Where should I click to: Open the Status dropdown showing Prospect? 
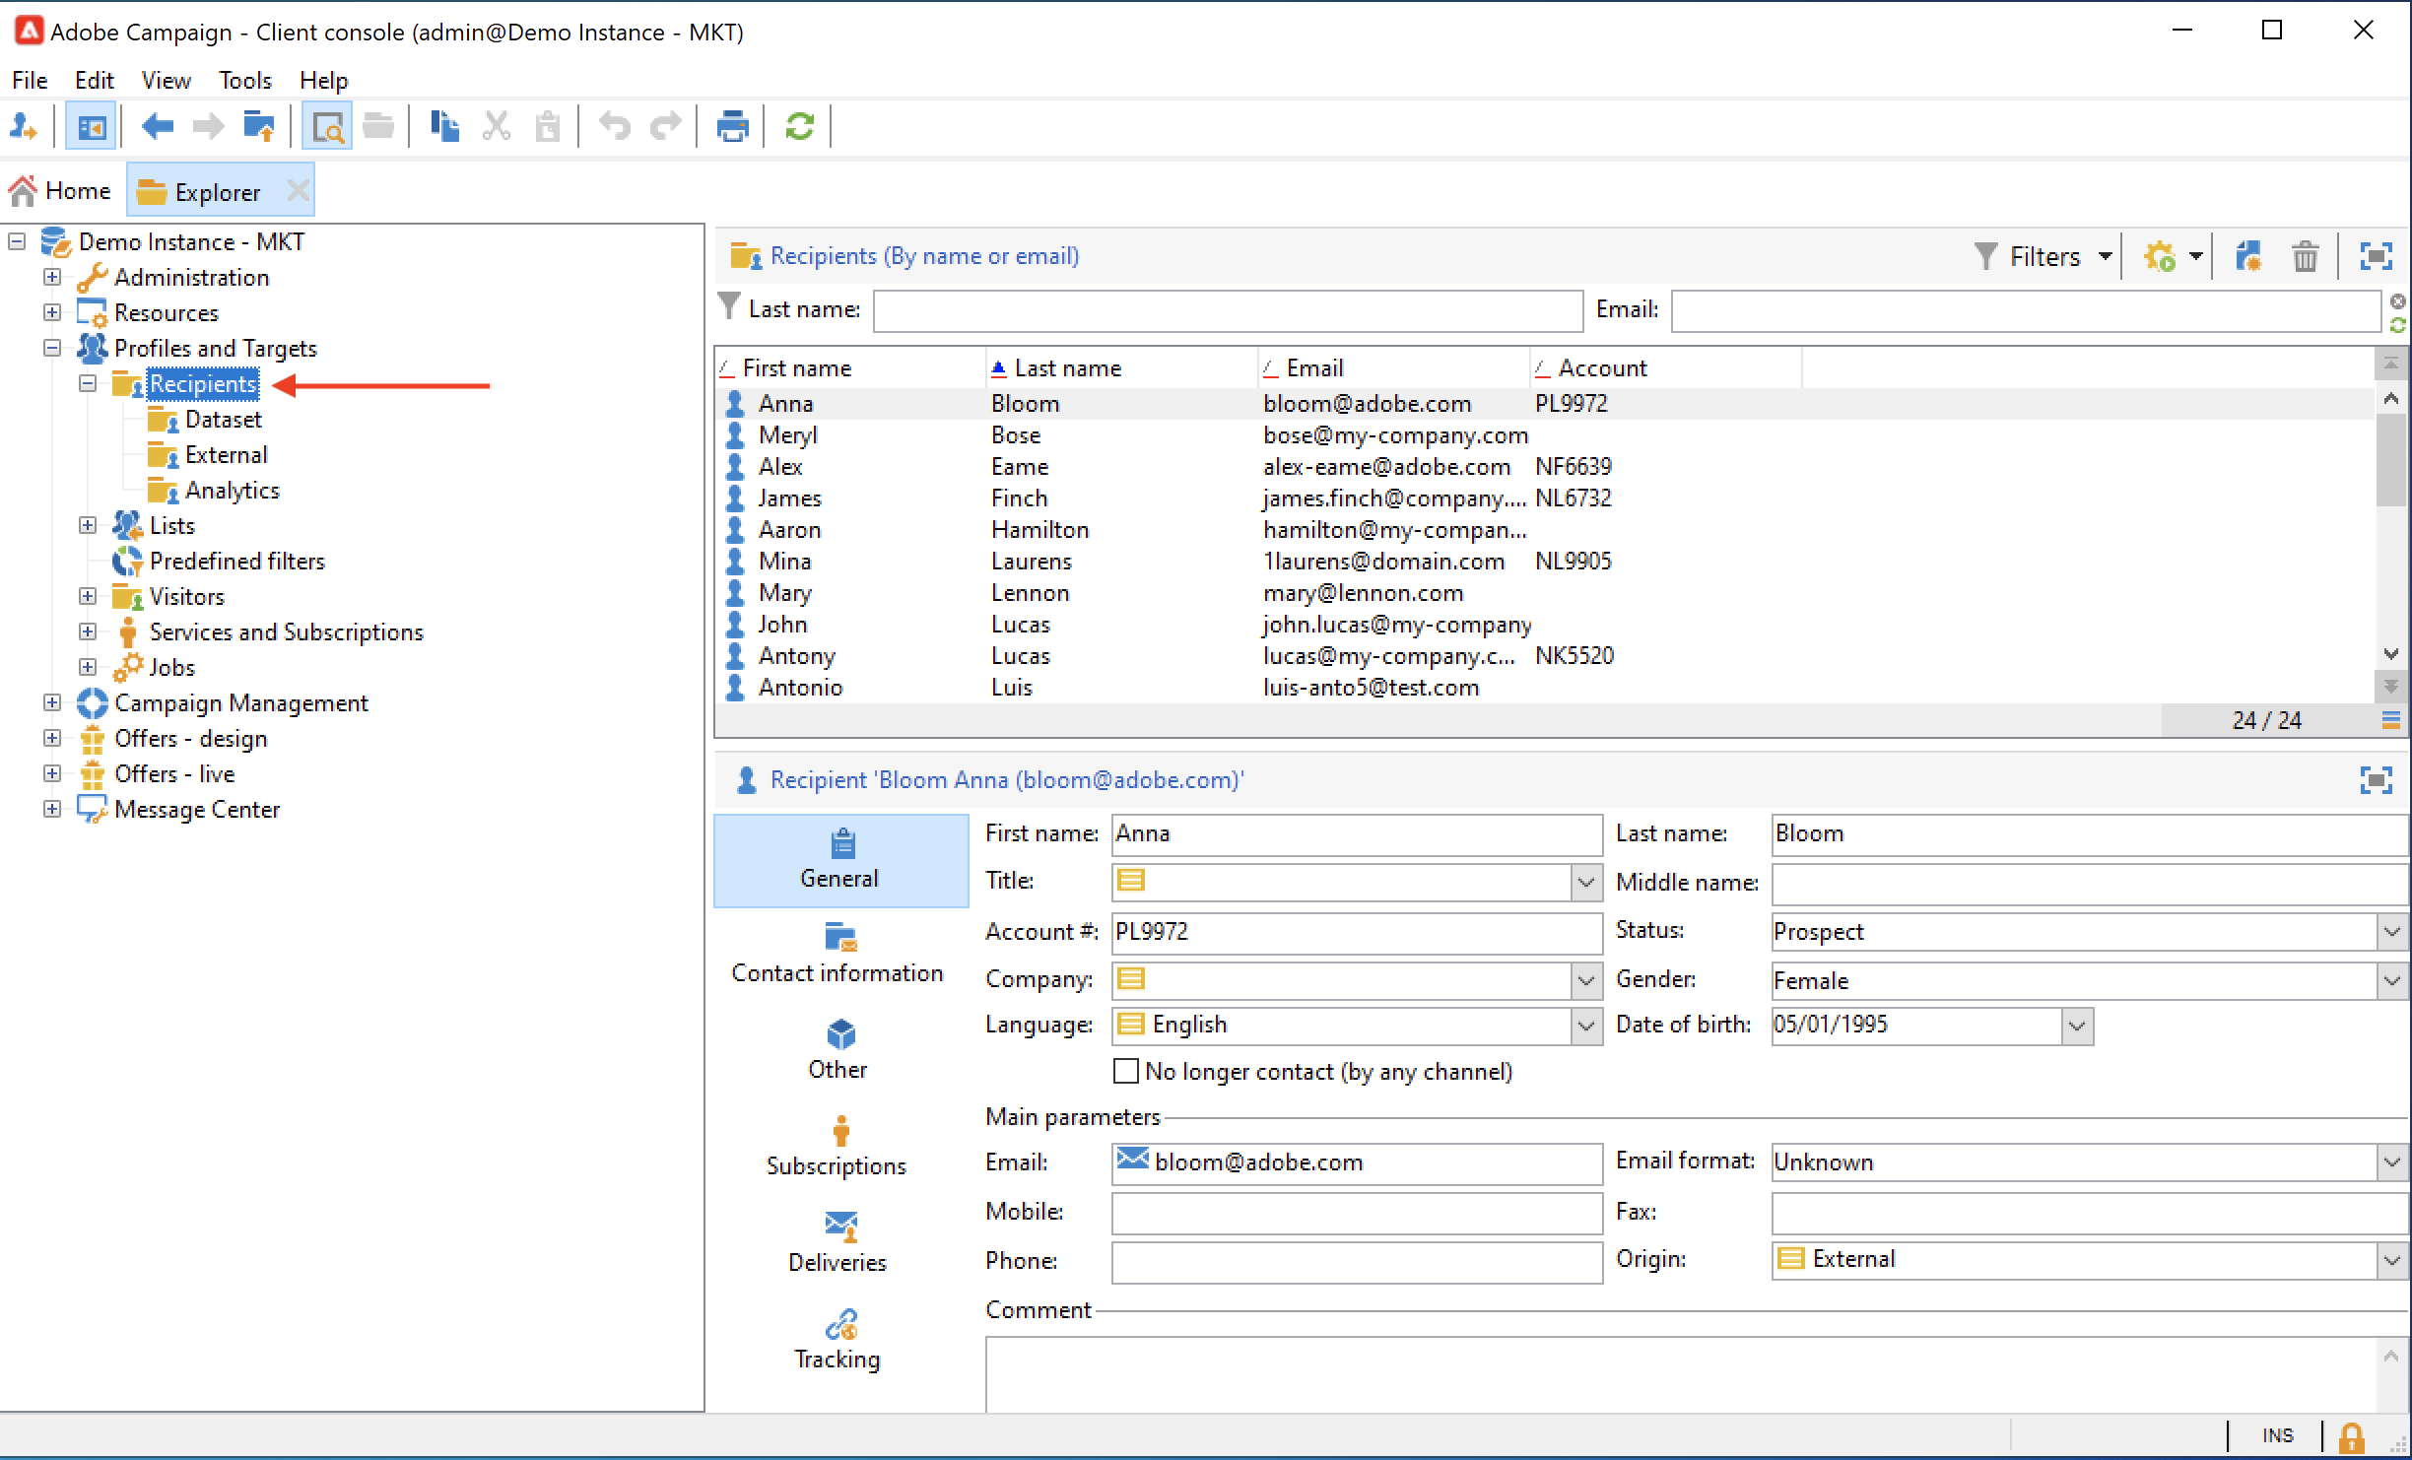(x=2391, y=931)
